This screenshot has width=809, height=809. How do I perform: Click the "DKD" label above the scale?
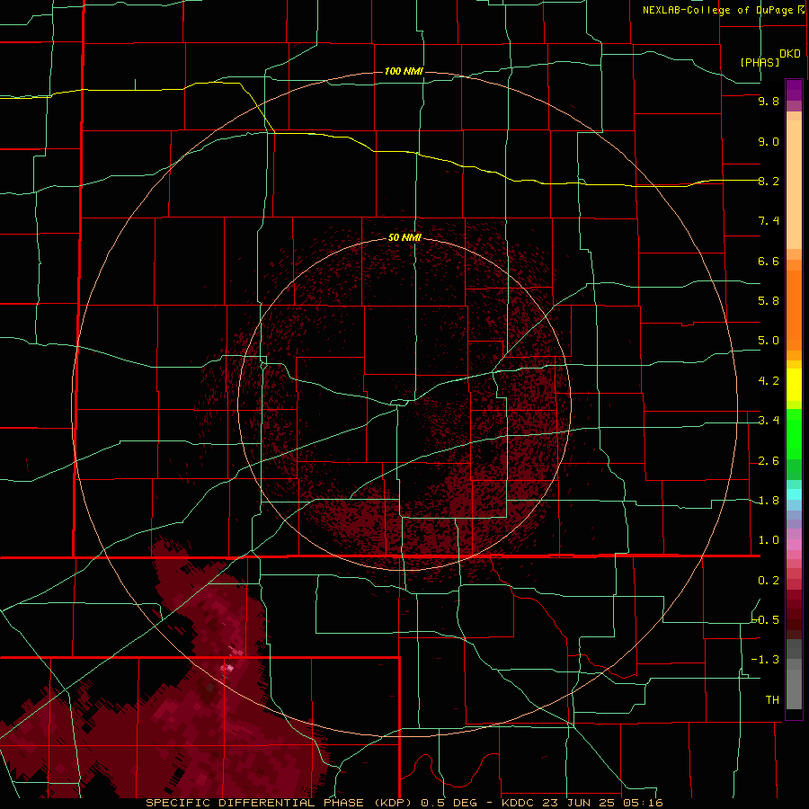tap(790, 54)
